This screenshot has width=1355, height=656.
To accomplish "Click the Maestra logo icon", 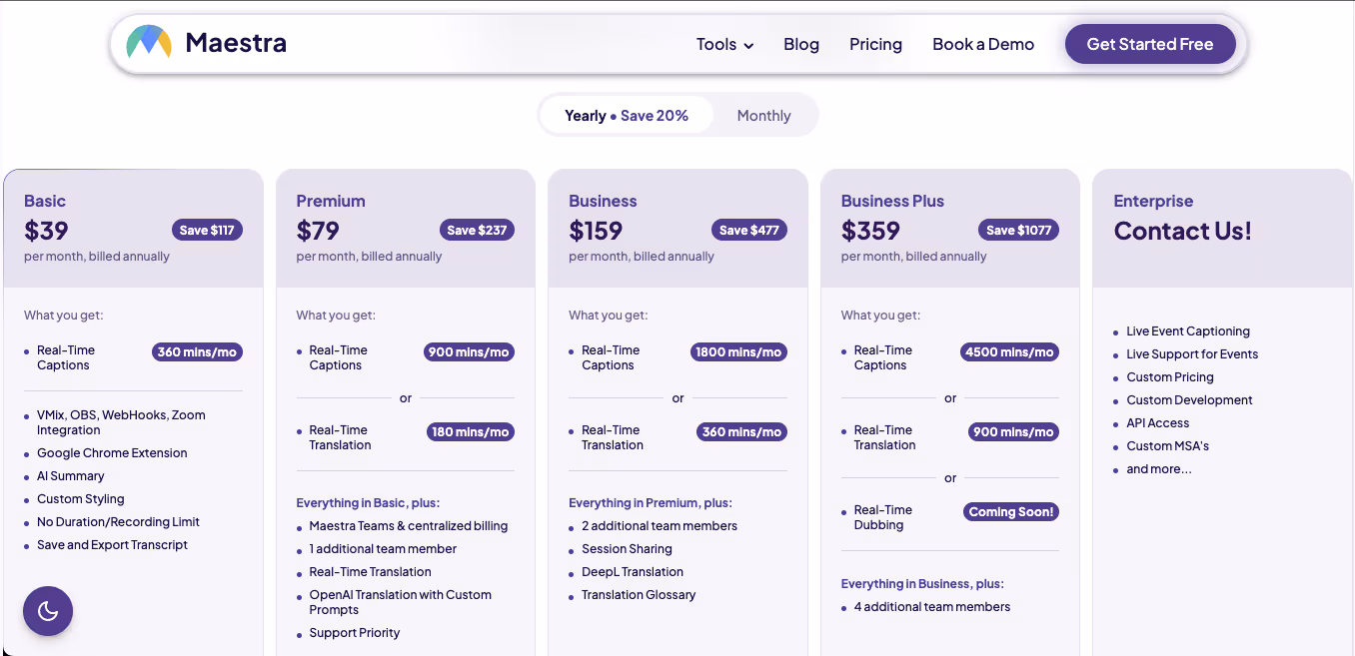I will [x=149, y=43].
